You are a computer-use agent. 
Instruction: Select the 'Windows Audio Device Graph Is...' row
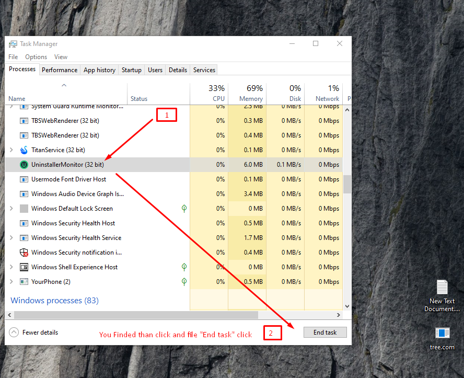[x=174, y=194]
